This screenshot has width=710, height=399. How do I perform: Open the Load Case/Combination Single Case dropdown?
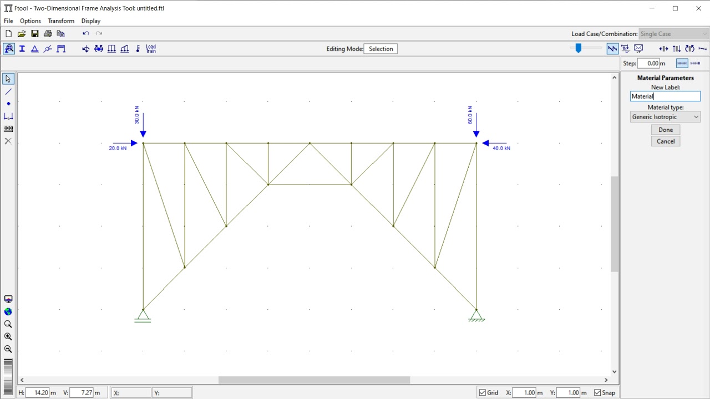pos(674,34)
